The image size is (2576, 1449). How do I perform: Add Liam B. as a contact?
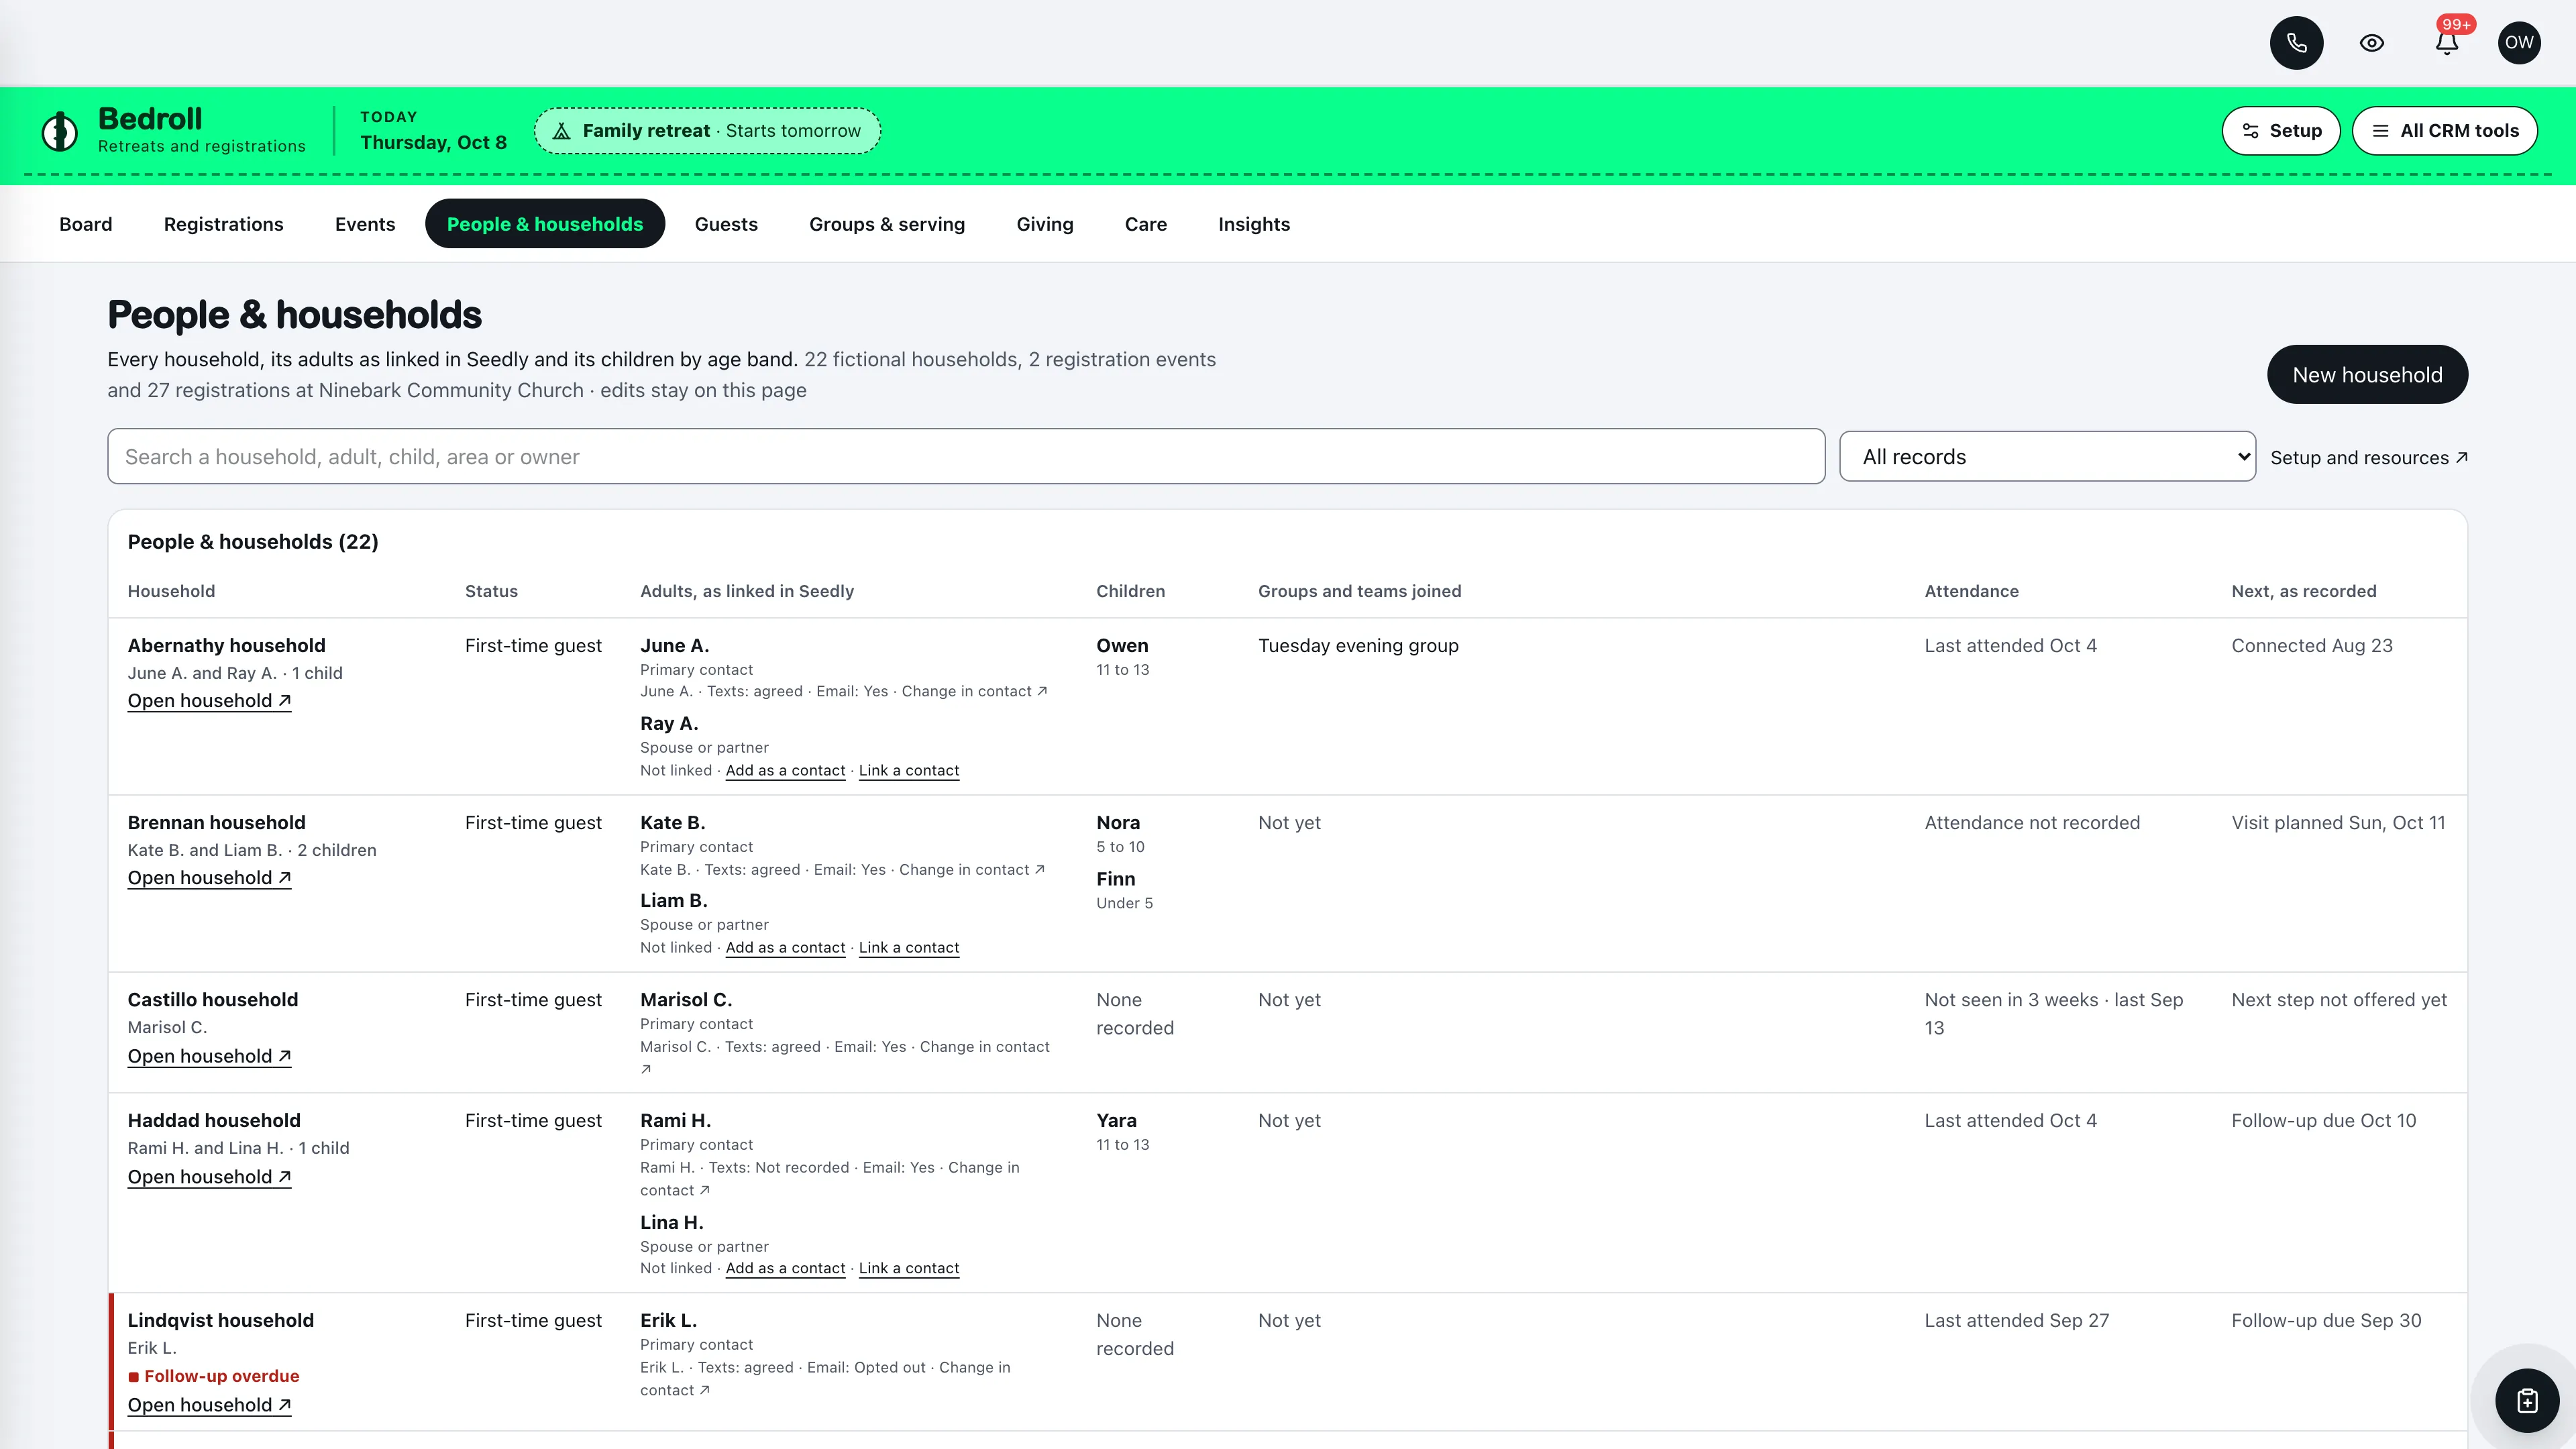click(x=785, y=948)
